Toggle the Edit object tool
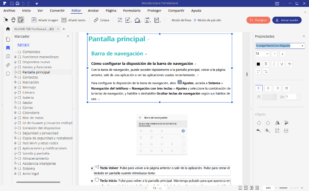The width and height of the screenshot is (309, 191). (x=21, y=20)
